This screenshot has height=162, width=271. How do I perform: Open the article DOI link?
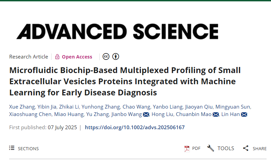click(x=135, y=128)
